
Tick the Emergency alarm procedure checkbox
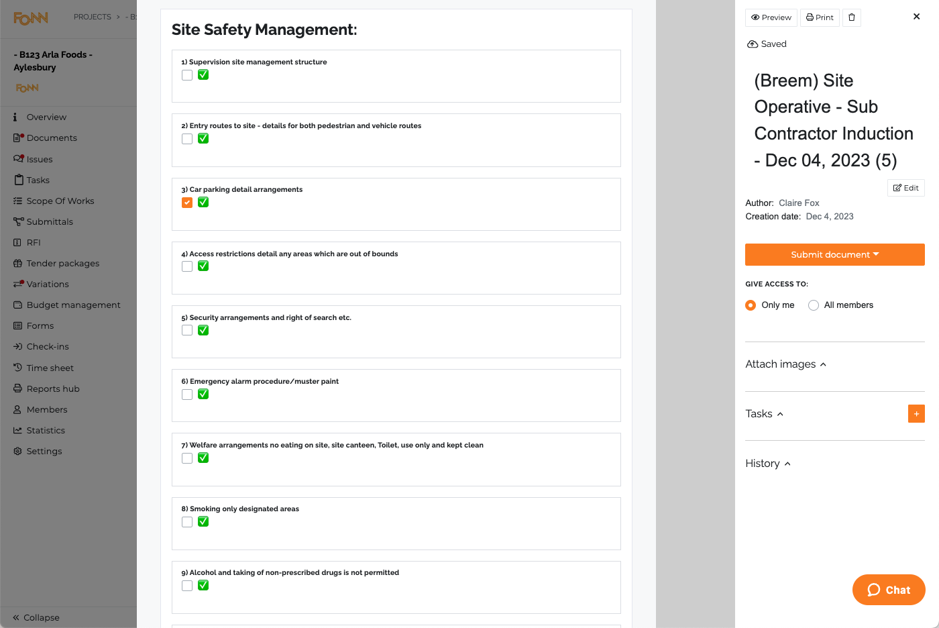pos(187,395)
